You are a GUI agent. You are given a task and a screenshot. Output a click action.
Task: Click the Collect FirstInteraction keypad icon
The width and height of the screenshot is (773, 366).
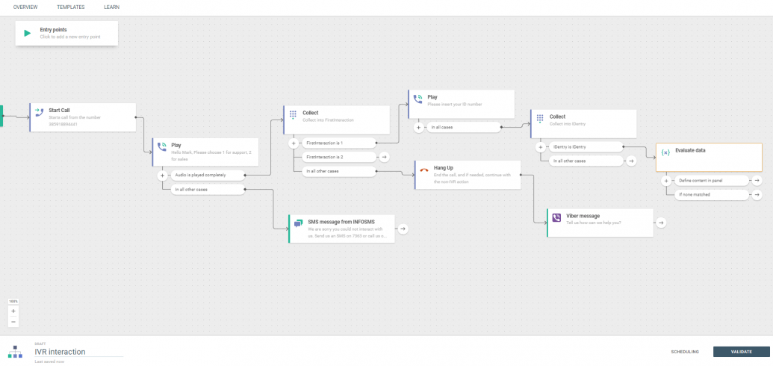[x=294, y=115]
